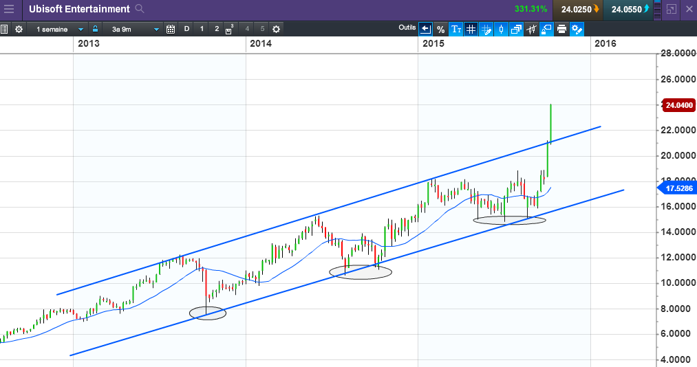Image resolution: width=697 pixels, height=367 pixels.
Task: Click the Ubisoft Entertainment title
Action: click(x=79, y=9)
